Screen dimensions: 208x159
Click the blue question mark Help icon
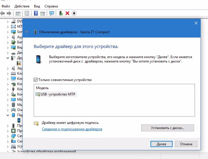coord(36,13)
